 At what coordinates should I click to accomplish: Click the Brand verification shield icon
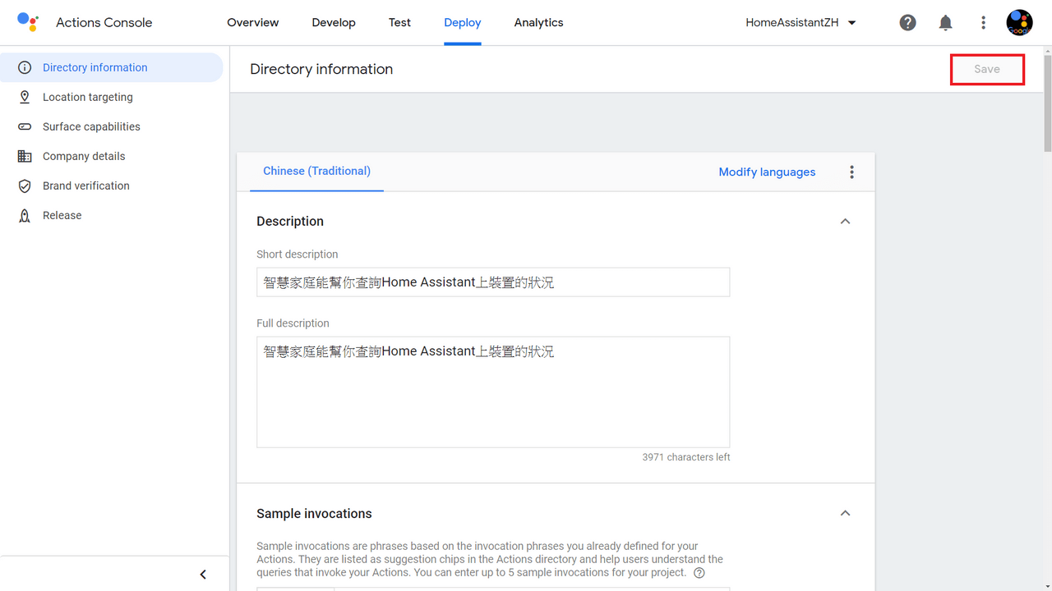(x=25, y=186)
